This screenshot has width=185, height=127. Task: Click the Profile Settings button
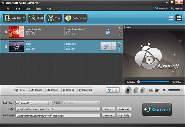(x=109, y=109)
